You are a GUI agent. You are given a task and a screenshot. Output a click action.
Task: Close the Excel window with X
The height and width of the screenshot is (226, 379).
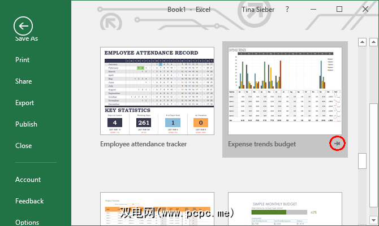point(365,9)
